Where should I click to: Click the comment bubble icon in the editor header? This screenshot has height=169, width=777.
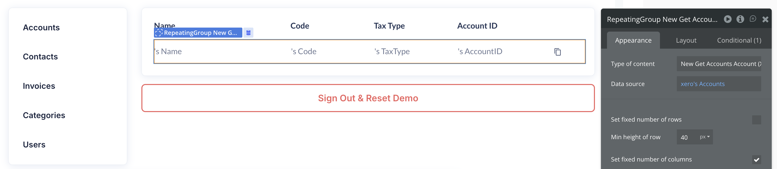(753, 19)
